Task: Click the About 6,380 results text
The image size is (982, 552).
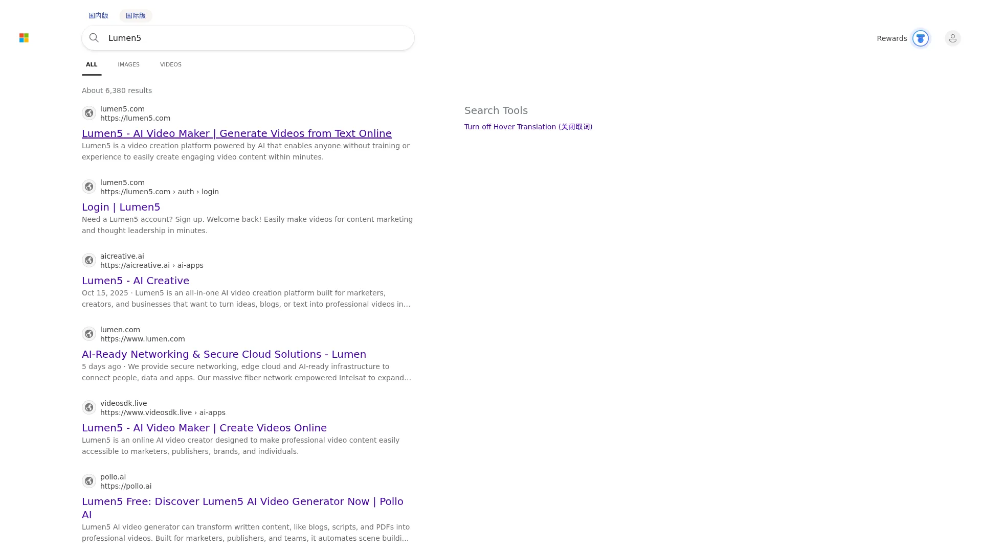Action: click(117, 90)
